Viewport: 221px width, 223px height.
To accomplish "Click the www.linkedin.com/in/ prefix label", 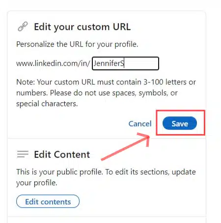I will click(x=53, y=63).
